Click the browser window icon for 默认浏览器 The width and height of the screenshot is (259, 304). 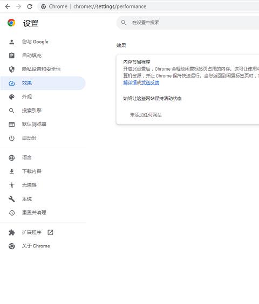click(12, 125)
